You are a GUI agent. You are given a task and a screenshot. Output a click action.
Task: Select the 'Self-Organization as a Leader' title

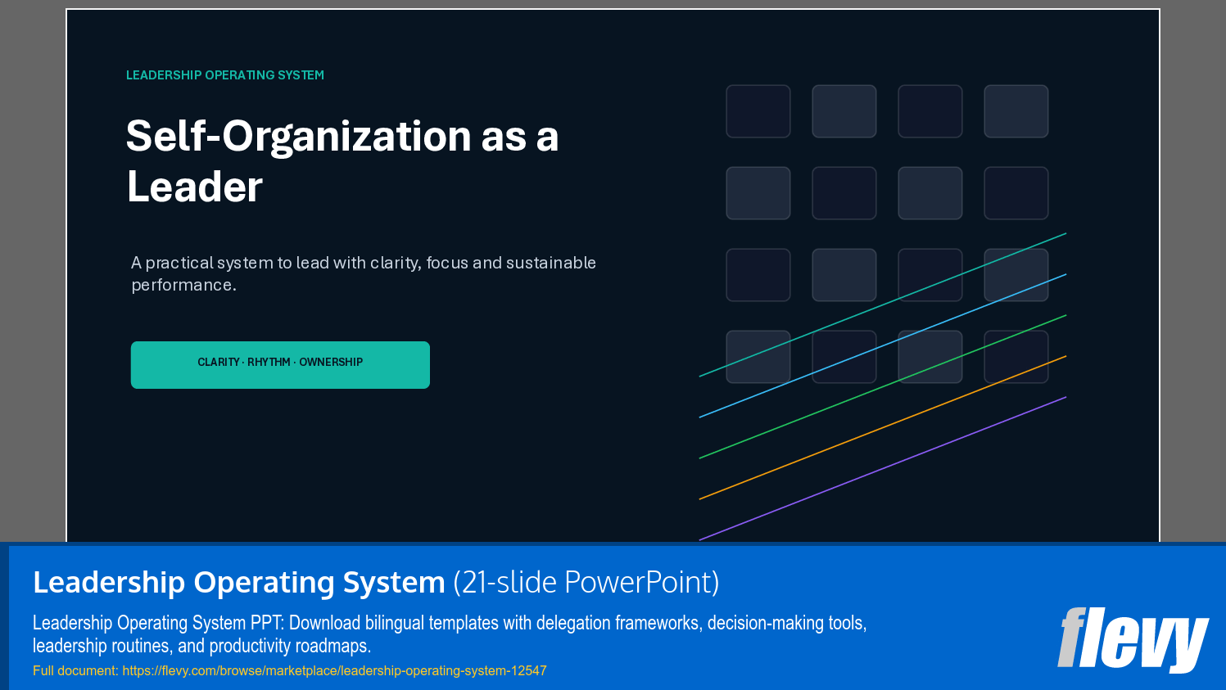pos(342,161)
